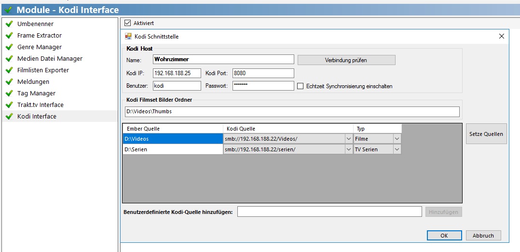This screenshot has height=252, width=520.
Task: Click the green checkmark beside Trakt.tv Interface
Action: coord(9,105)
